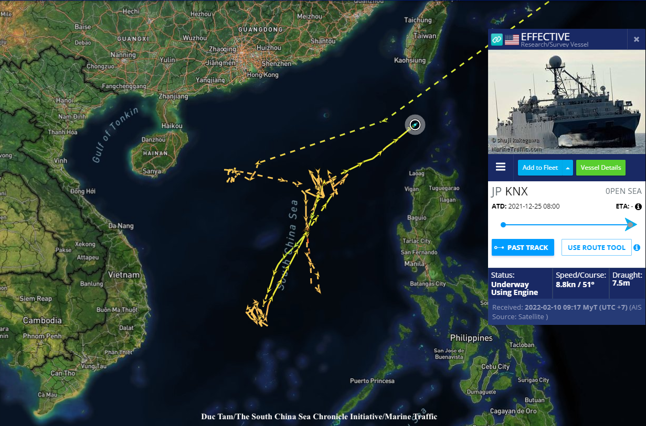The width and height of the screenshot is (646, 426).
Task: Click the JP KNX departure port label
Action: (x=510, y=192)
